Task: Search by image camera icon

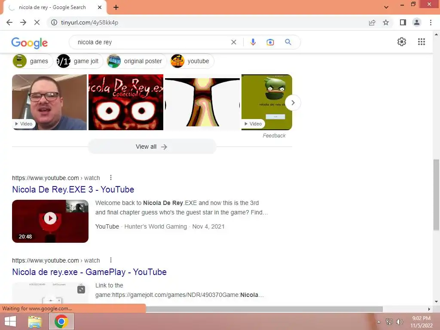Action: pos(270,42)
